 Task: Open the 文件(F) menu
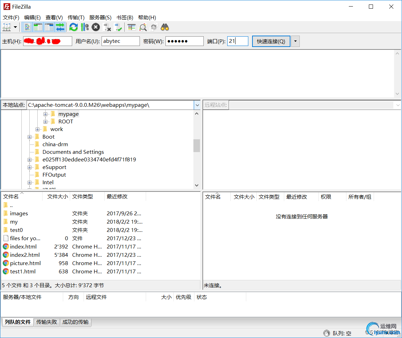[x=11, y=17]
